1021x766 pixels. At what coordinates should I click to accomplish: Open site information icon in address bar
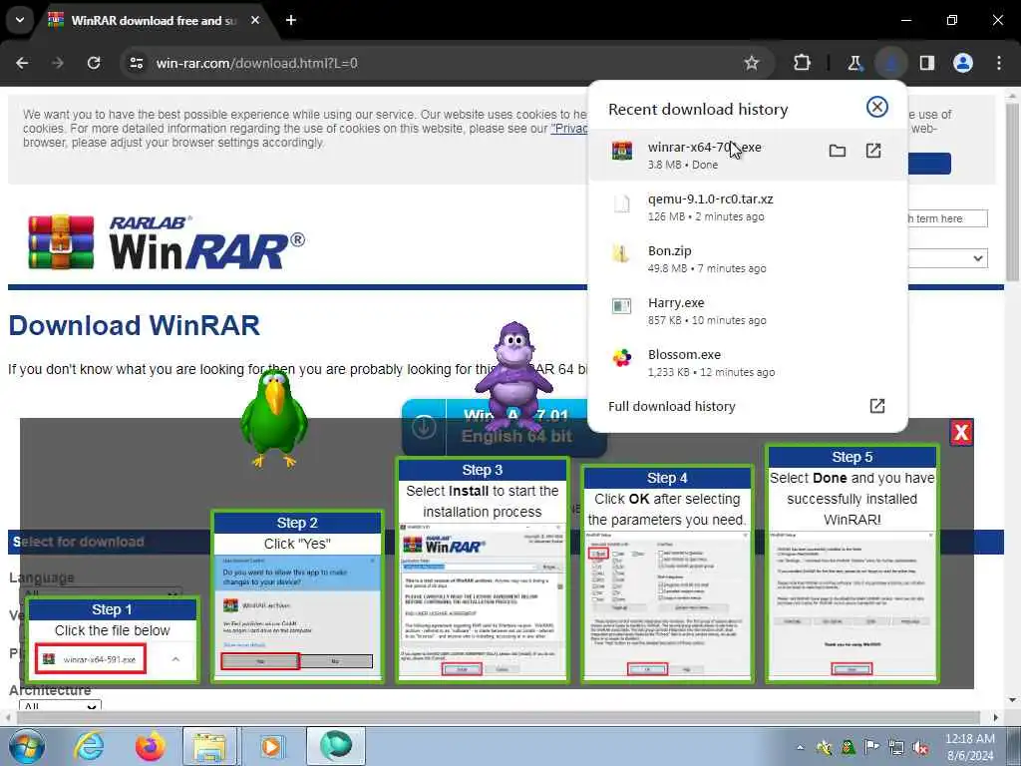(136, 63)
